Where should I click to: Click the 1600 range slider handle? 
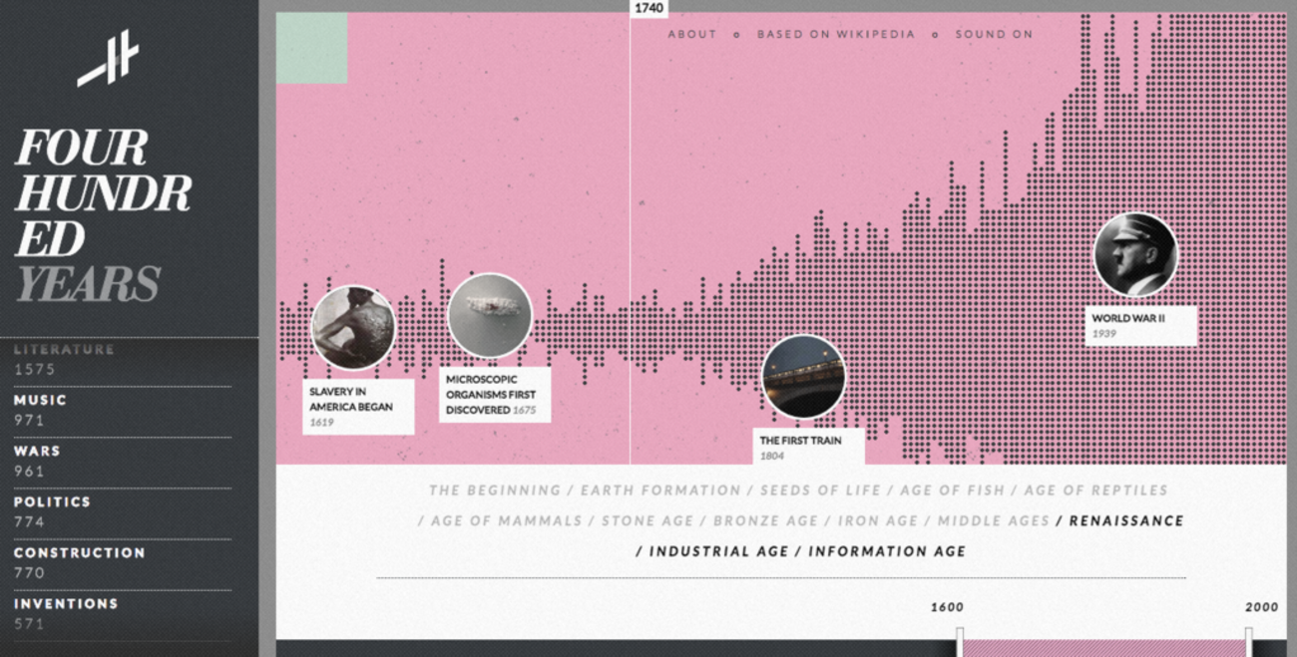tap(960, 642)
